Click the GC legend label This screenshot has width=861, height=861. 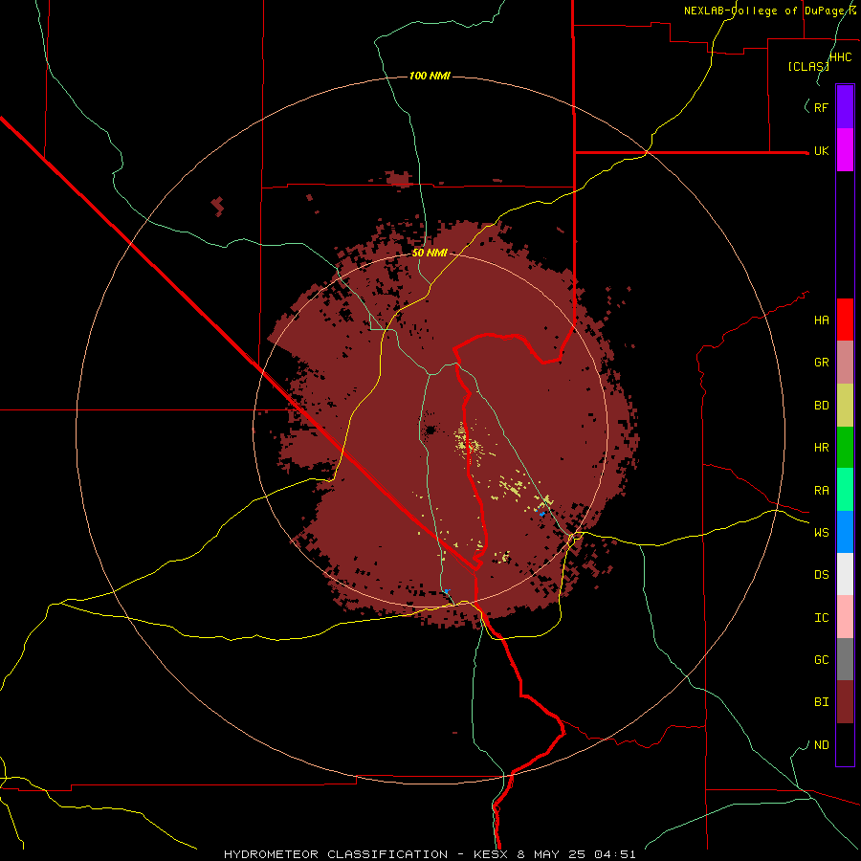pyautogui.click(x=821, y=659)
